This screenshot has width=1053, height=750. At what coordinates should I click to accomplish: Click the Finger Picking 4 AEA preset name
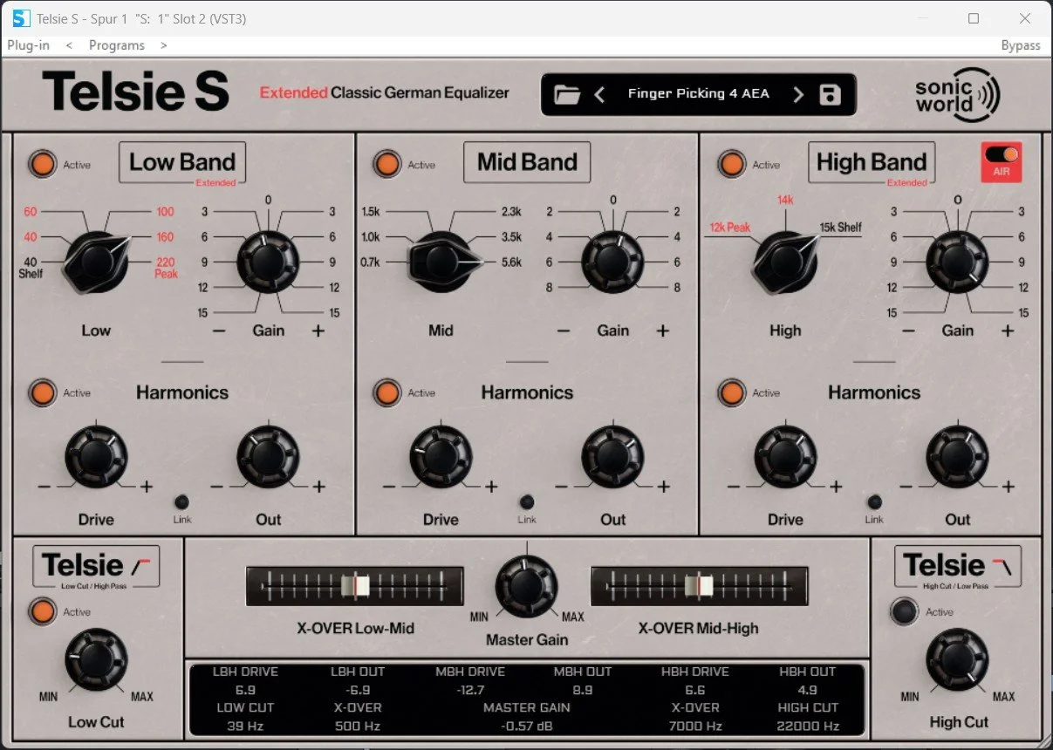pyautogui.click(x=699, y=93)
